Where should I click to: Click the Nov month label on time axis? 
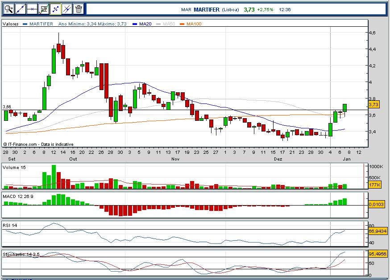tap(175, 159)
